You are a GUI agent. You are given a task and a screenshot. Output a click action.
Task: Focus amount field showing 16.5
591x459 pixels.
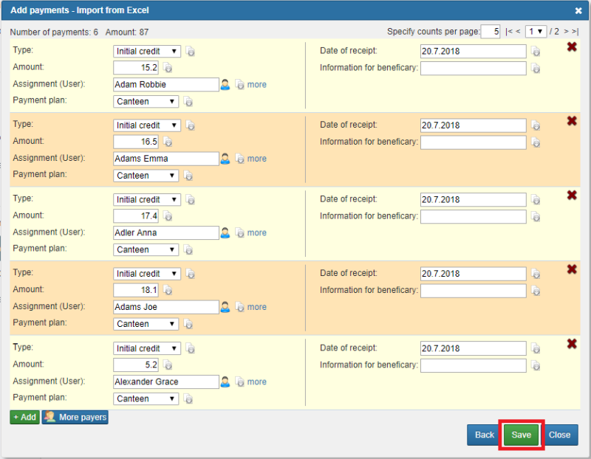[136, 142]
